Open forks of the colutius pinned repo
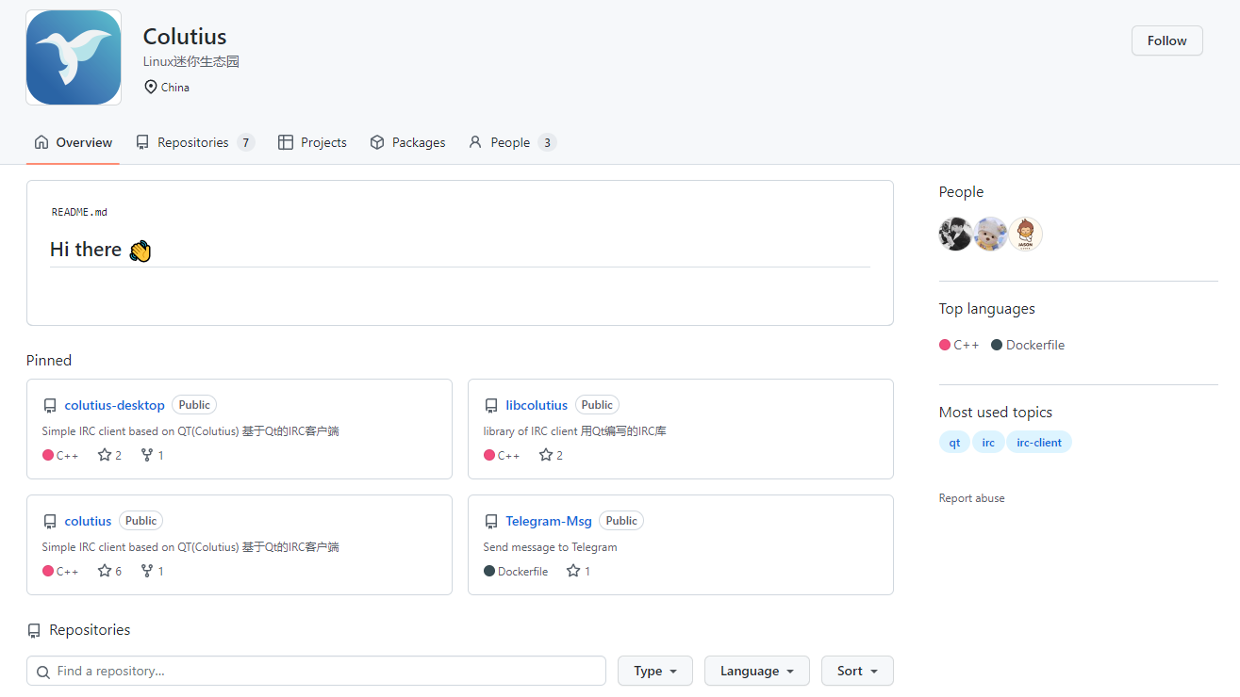 click(152, 572)
